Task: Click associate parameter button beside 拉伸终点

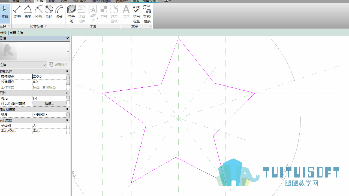Action: coord(68,76)
